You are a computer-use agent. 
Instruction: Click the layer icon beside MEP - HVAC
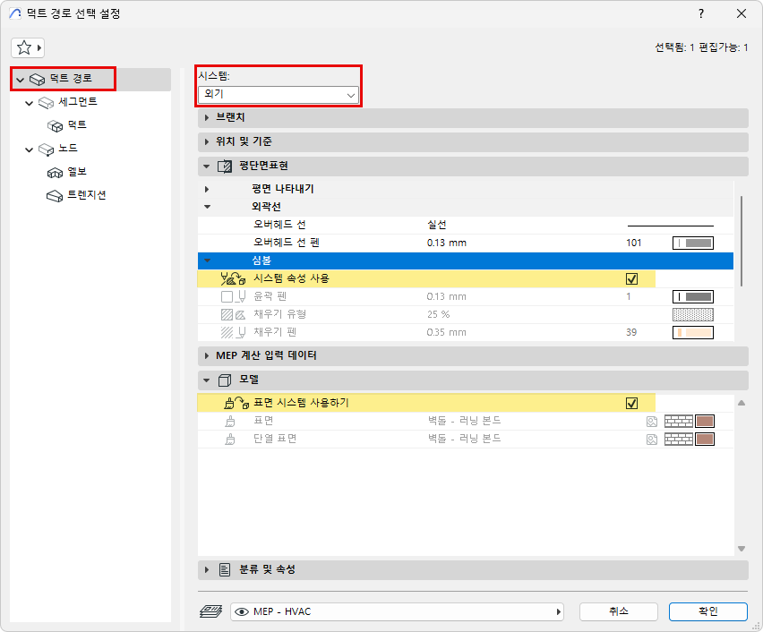click(x=211, y=611)
